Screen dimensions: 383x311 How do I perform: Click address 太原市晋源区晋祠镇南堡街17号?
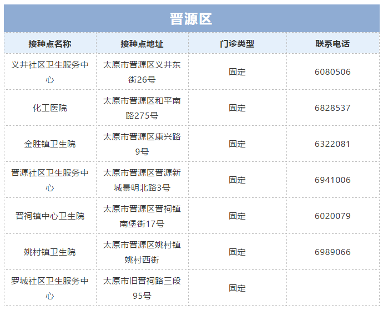tap(142, 216)
